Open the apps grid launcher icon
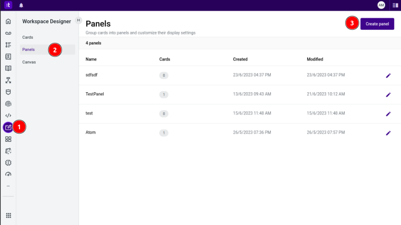 tap(8, 216)
